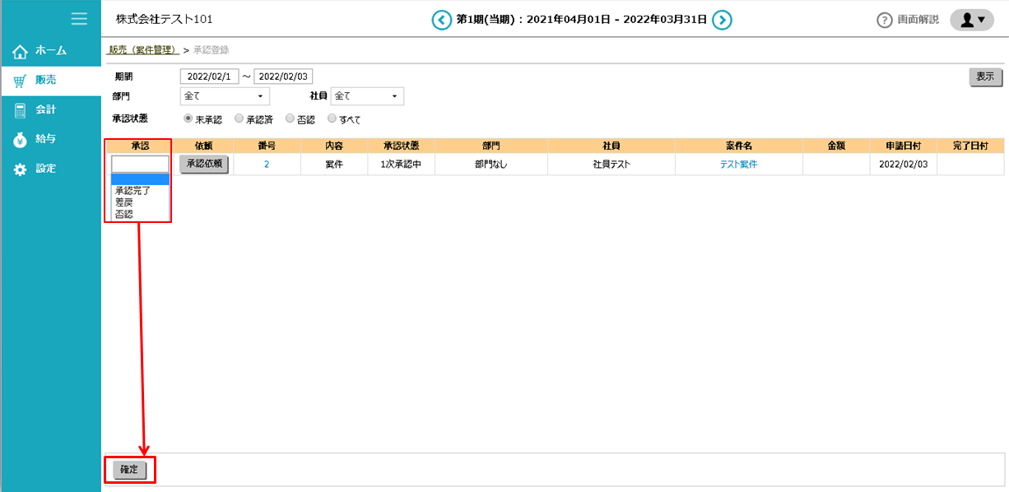
Task: Click the 設定 gear icon
Action: click(x=21, y=169)
